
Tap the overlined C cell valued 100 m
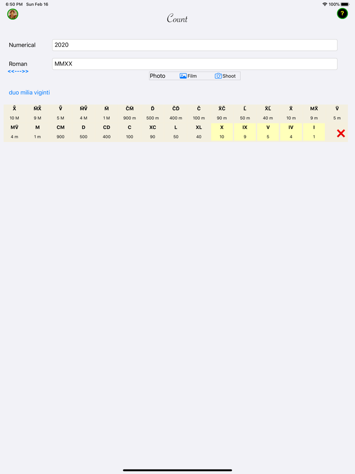199,113
